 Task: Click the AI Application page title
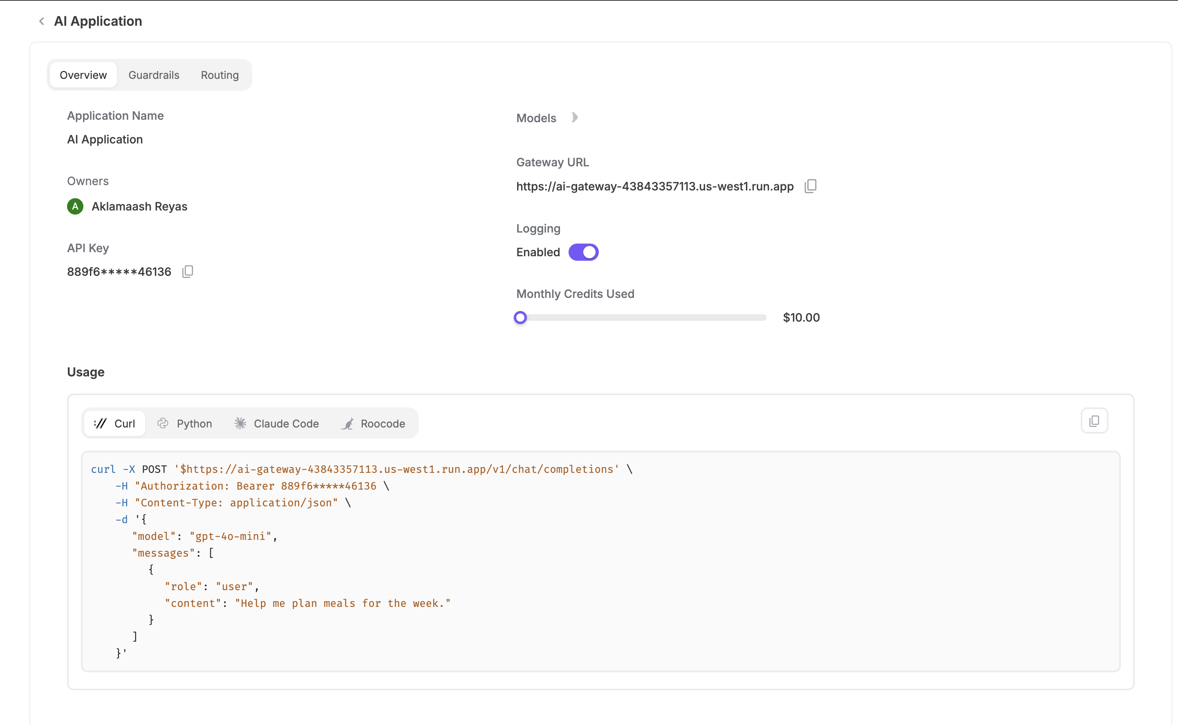[98, 21]
